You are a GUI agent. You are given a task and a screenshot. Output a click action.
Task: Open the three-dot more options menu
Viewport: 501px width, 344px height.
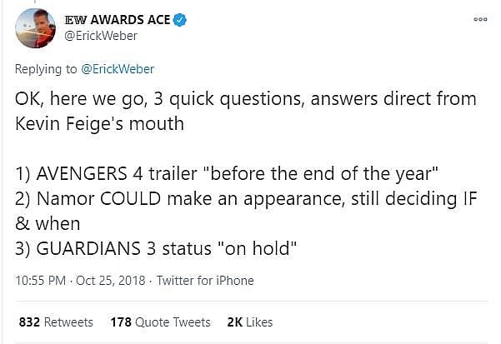pos(479,19)
